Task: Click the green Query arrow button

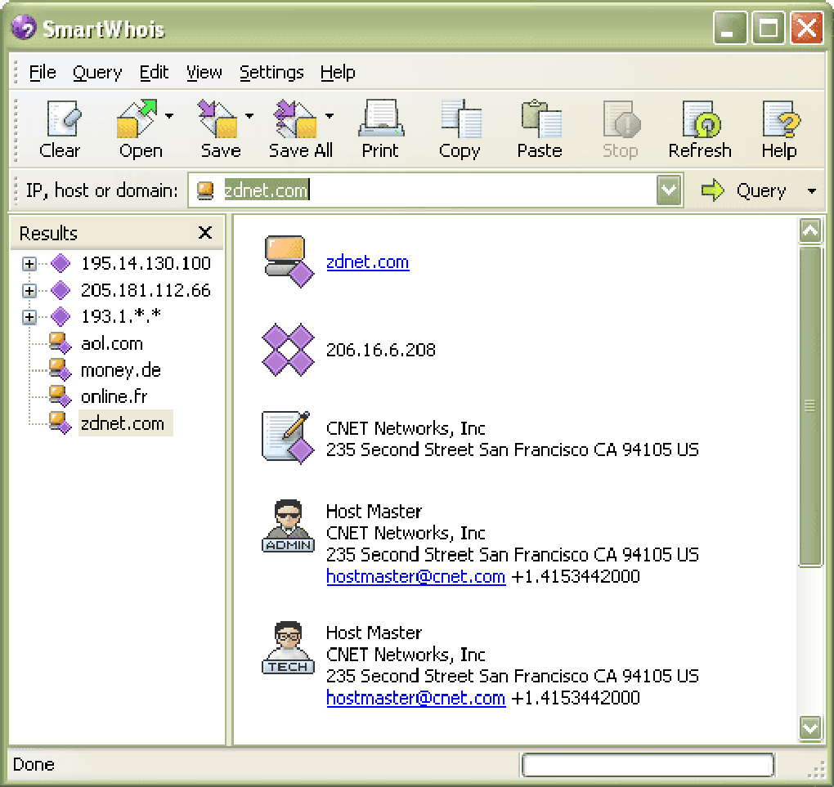Action: point(712,190)
